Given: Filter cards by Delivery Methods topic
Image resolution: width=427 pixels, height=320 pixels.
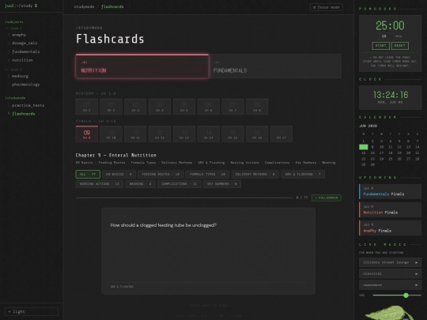Looking at the screenshot, I should (255, 174).
